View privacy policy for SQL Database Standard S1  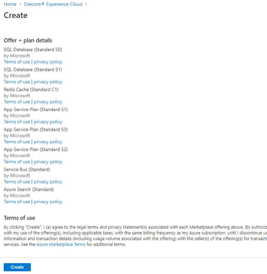coord(48,82)
